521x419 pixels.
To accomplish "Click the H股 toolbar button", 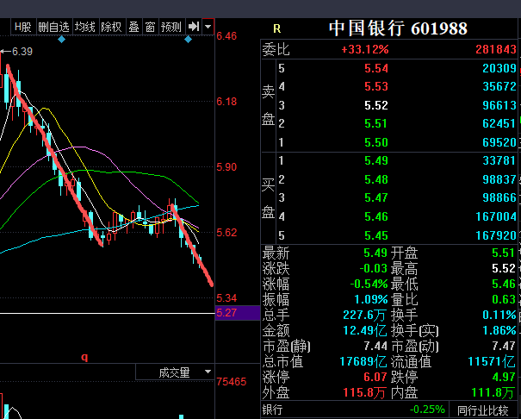I will tap(23, 27).
